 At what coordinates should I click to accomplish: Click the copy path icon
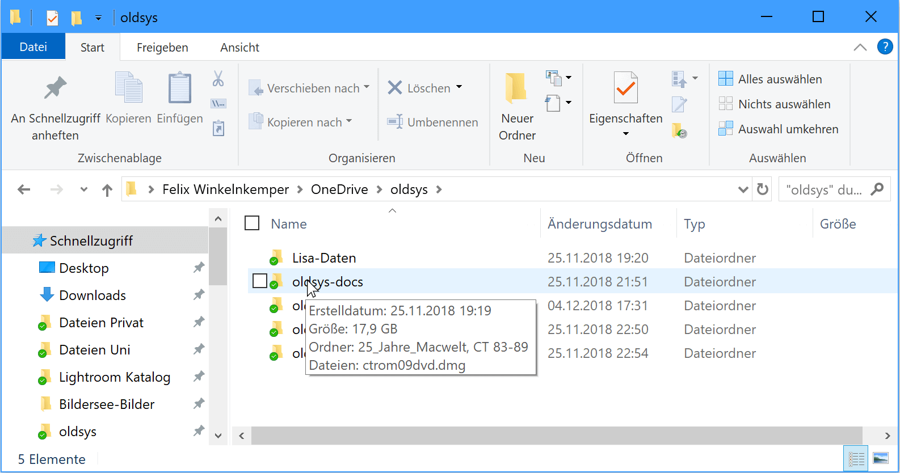218,103
